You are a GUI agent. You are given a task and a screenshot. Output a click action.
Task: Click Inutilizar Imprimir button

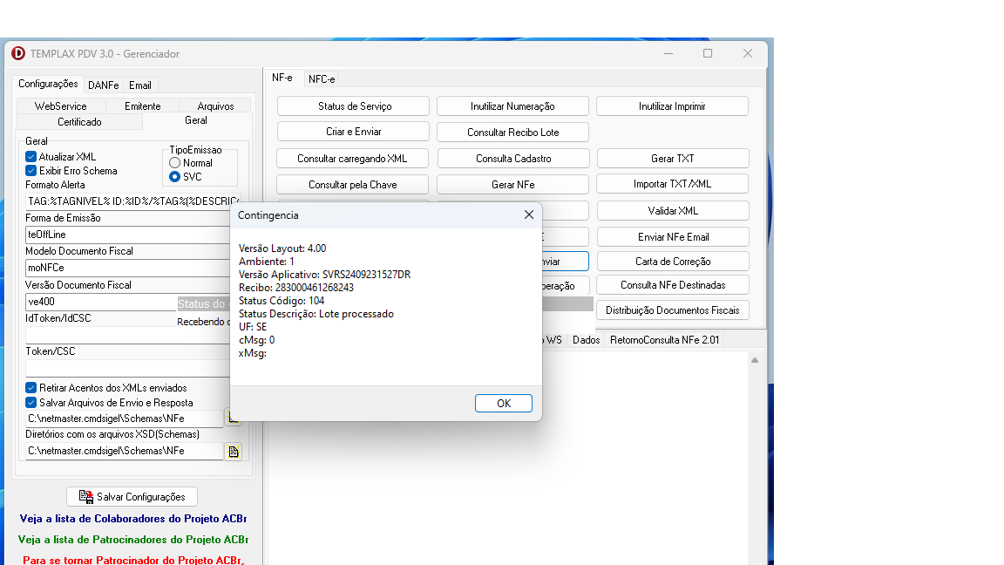[672, 106]
